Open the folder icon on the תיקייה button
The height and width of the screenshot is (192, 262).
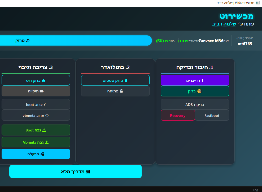point(42,91)
